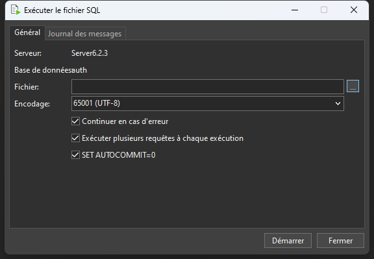Click the Base de données auth label
Image resolution: width=374 pixels, height=259 pixels.
pos(51,70)
